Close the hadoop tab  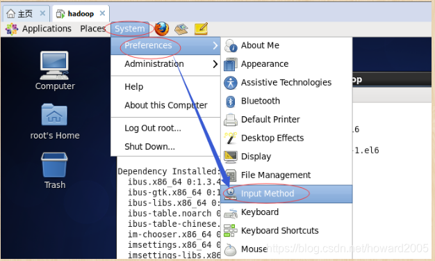coord(102,13)
